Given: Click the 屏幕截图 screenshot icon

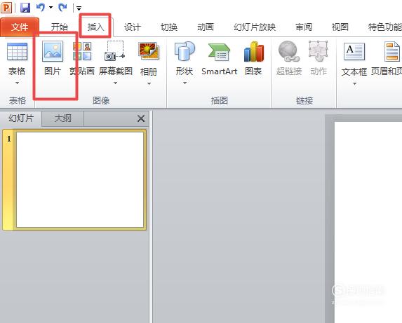Looking at the screenshot, I should [x=115, y=51].
